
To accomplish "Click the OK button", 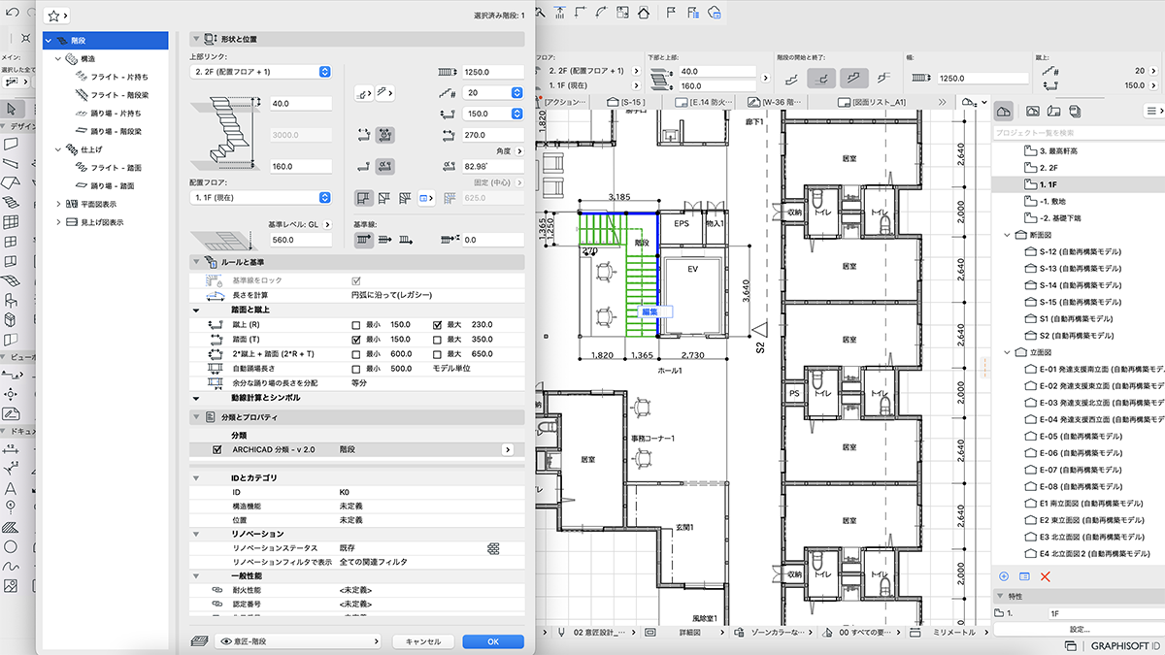I will [x=493, y=641].
